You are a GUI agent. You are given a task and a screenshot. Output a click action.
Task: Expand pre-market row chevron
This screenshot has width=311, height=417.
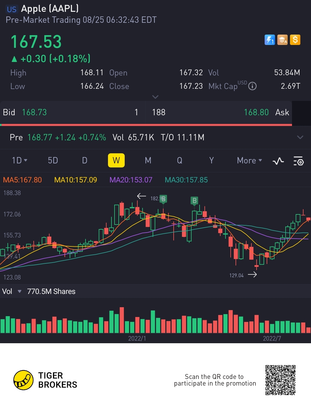click(x=300, y=137)
